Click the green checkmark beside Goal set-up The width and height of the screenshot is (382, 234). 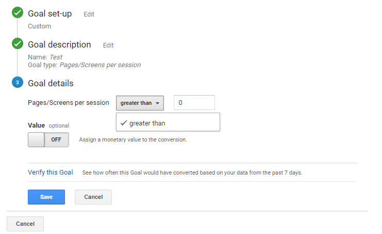(x=18, y=13)
